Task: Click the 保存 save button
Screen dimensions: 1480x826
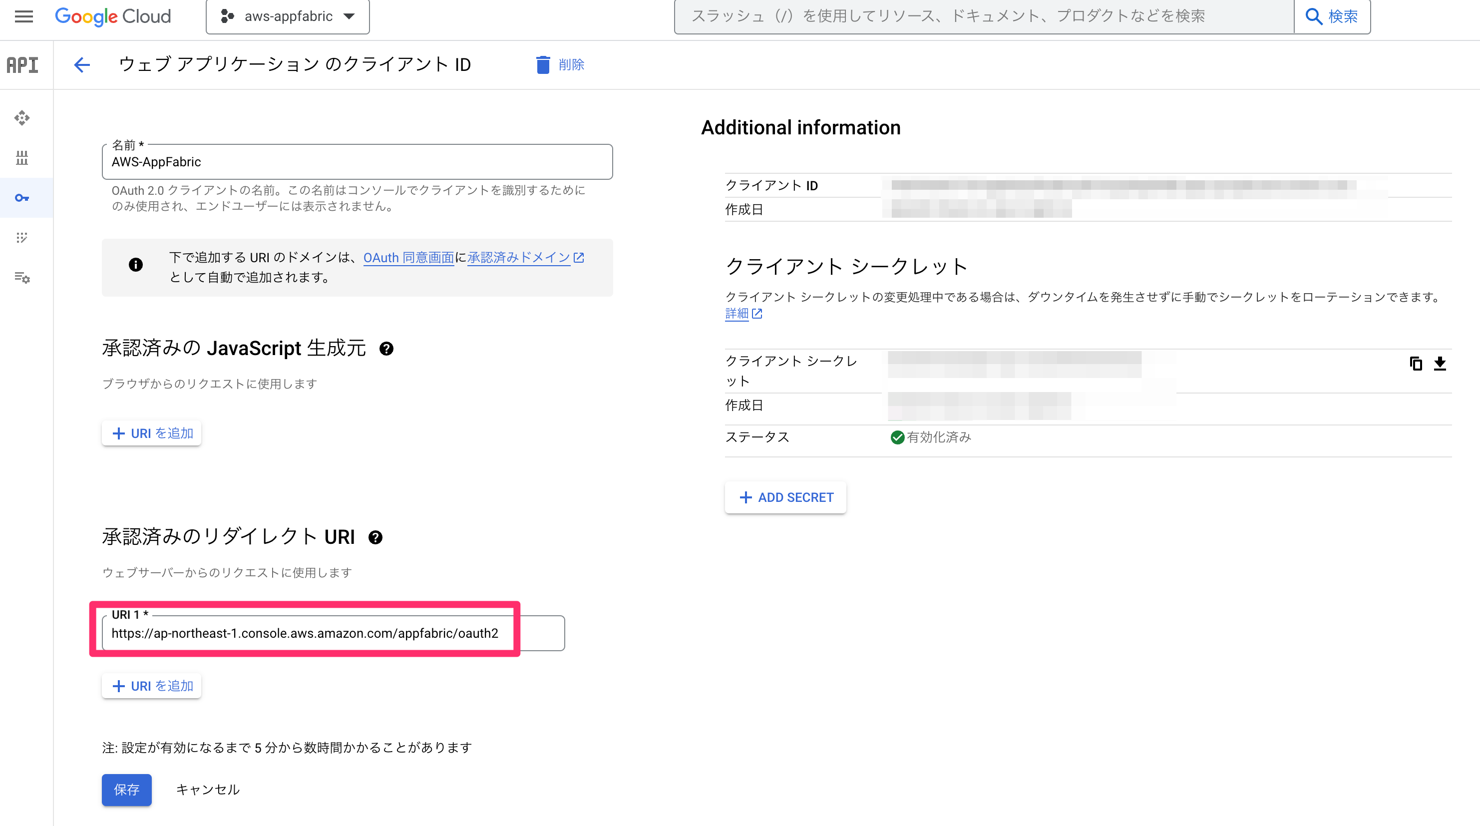Action: (126, 790)
